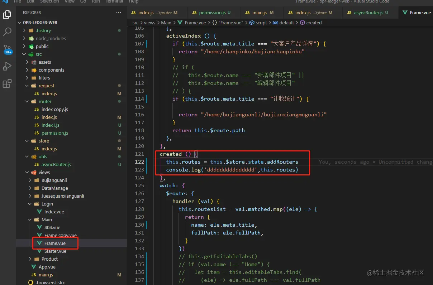Open the Explorer view in activity bar
The height and width of the screenshot is (285, 433).
[x=7, y=15]
